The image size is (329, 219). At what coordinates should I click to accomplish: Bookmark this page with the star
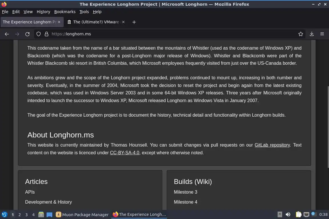(x=301, y=34)
